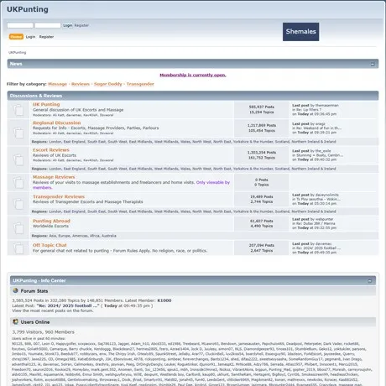Image resolution: width=386 pixels, height=386 pixels.
Task: Open the last post in Off Topic Chat row
Action: [x=318, y=248]
